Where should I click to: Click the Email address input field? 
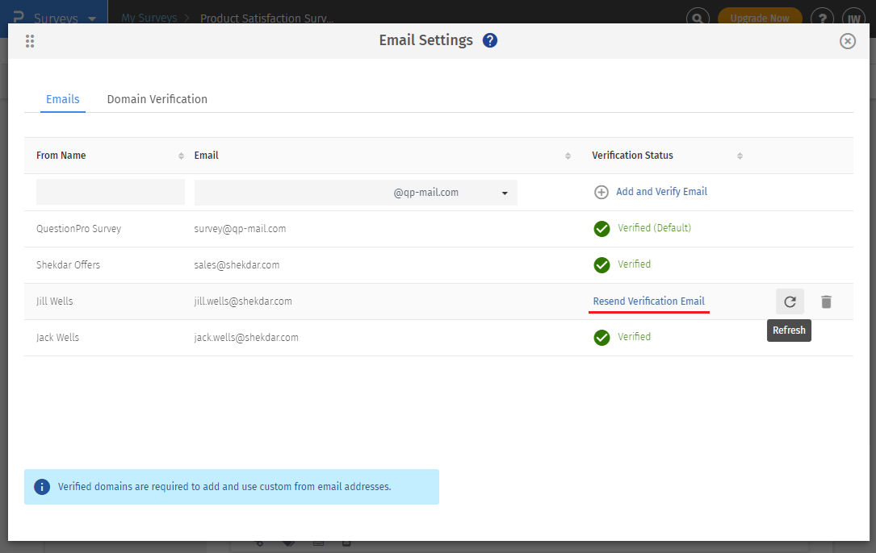tap(291, 193)
